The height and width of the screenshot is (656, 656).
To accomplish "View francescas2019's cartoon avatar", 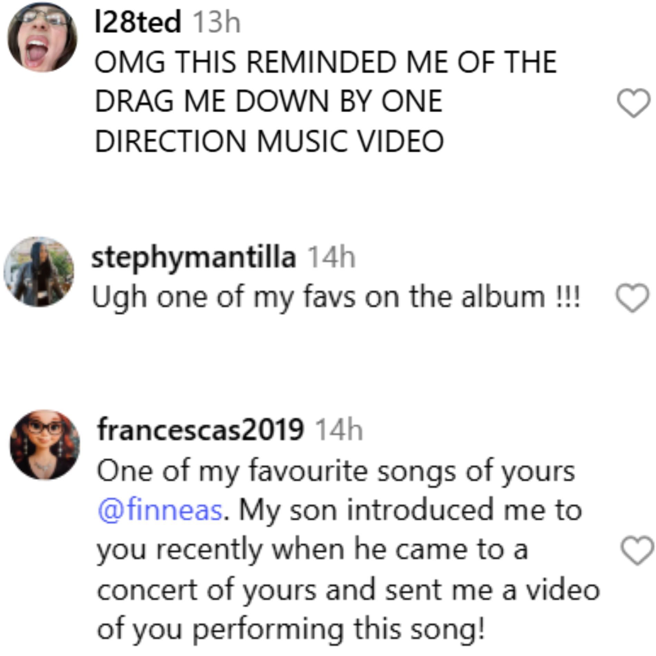I will click(x=45, y=445).
